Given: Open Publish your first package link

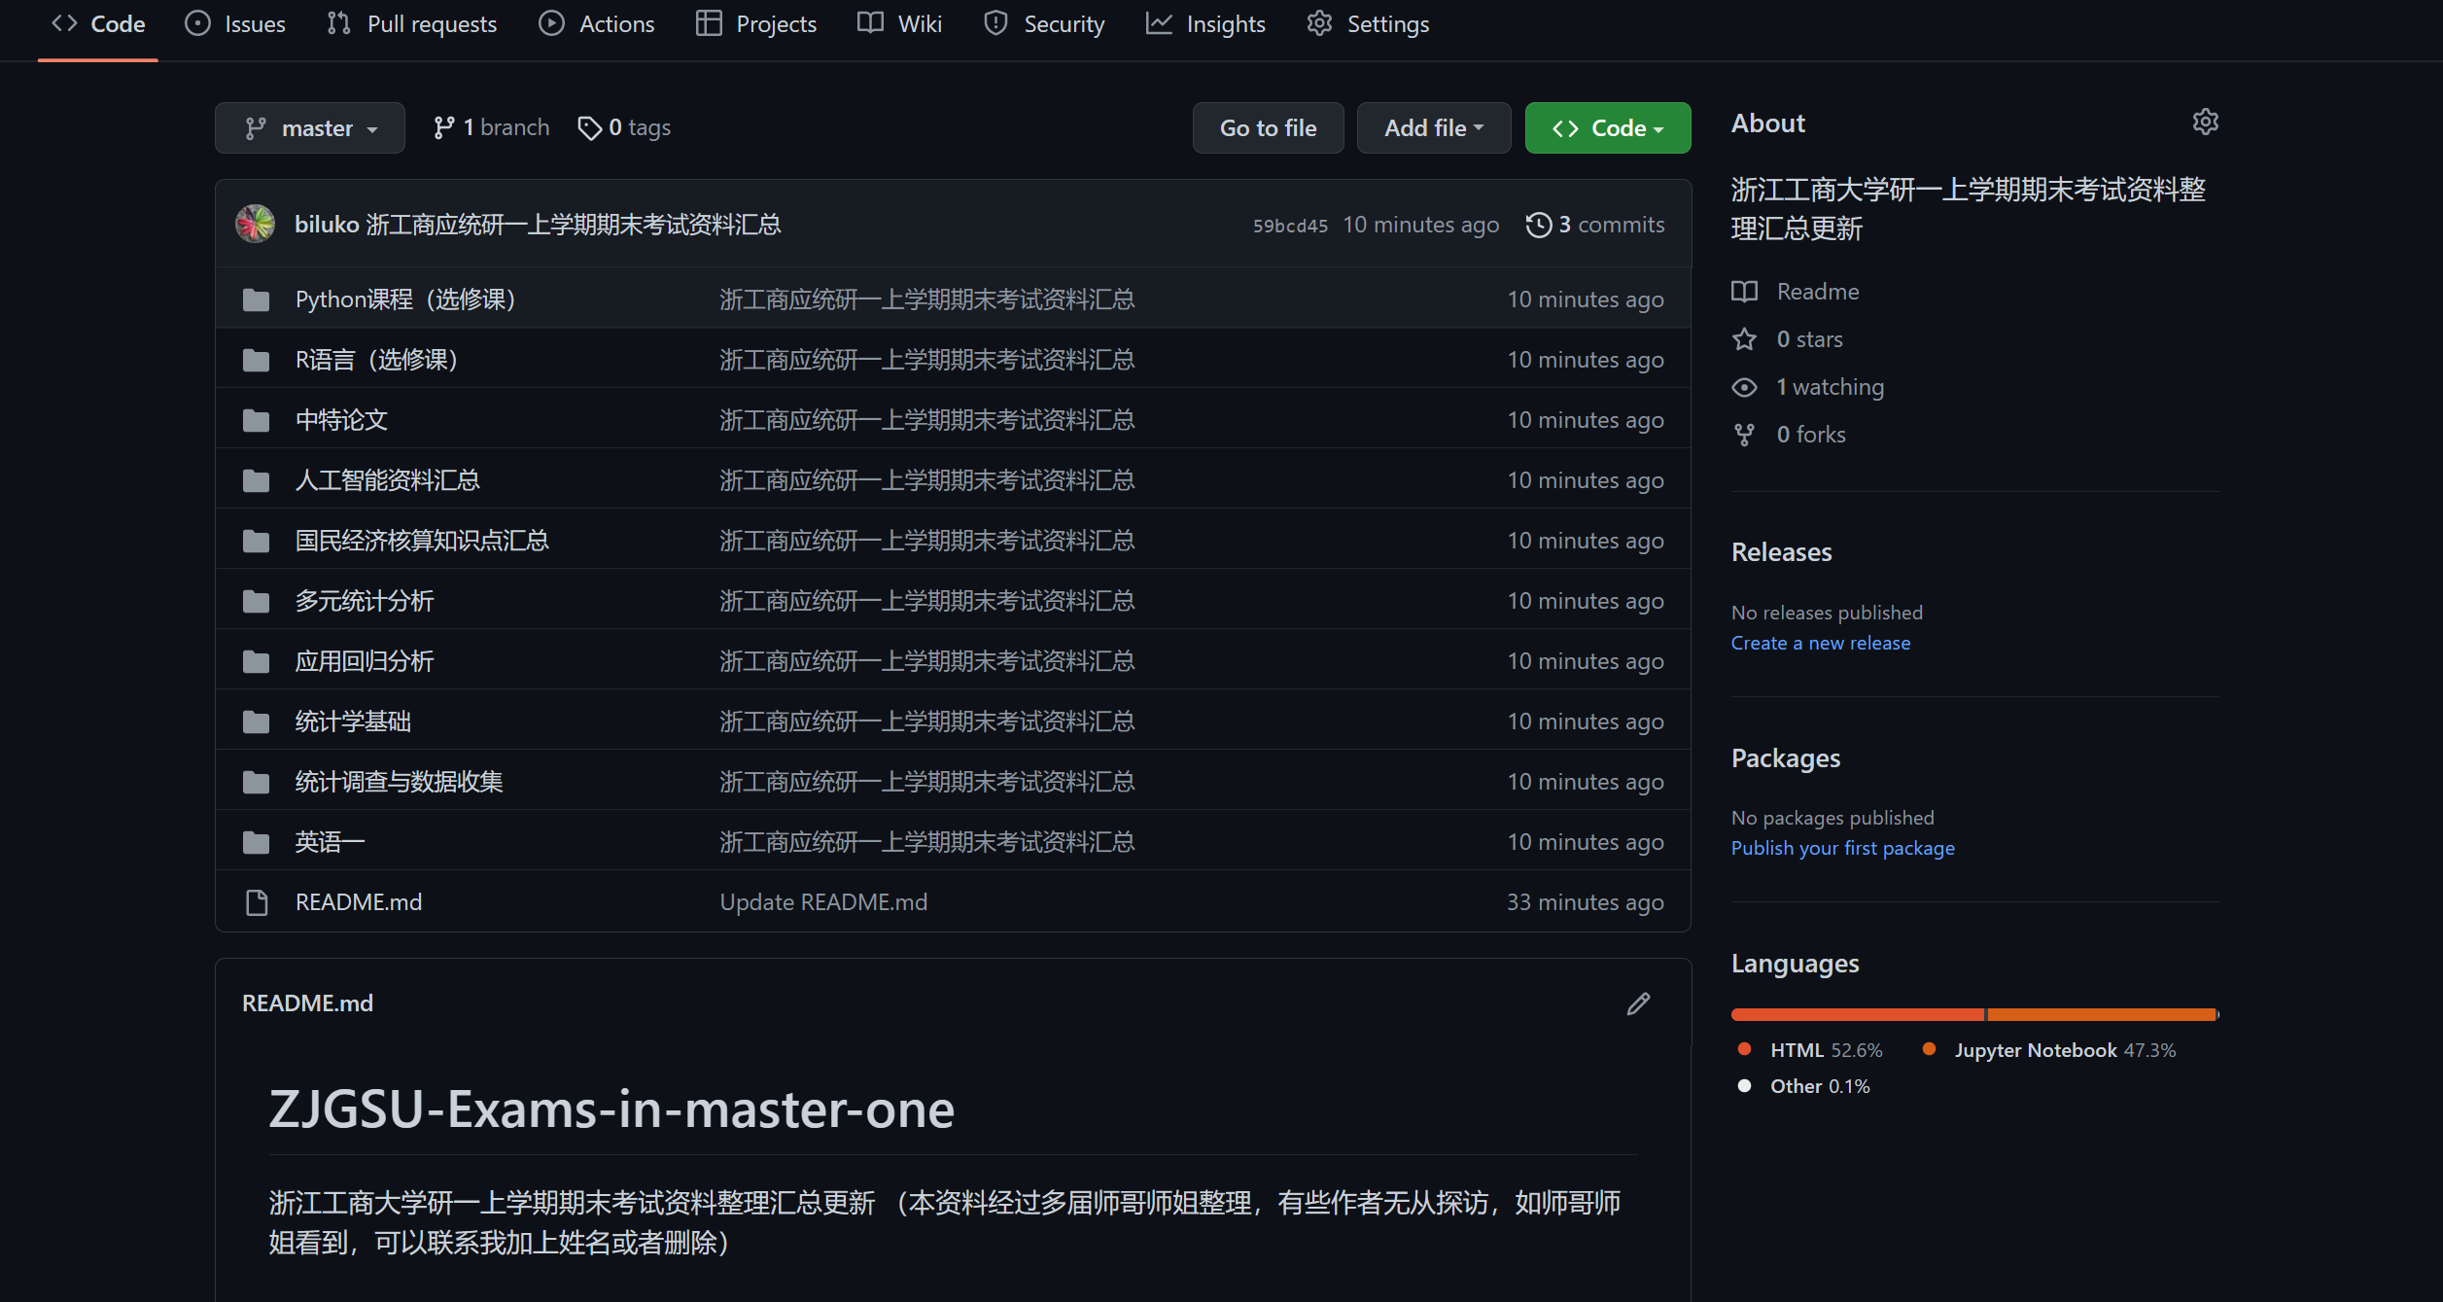Looking at the screenshot, I should coord(1842,848).
